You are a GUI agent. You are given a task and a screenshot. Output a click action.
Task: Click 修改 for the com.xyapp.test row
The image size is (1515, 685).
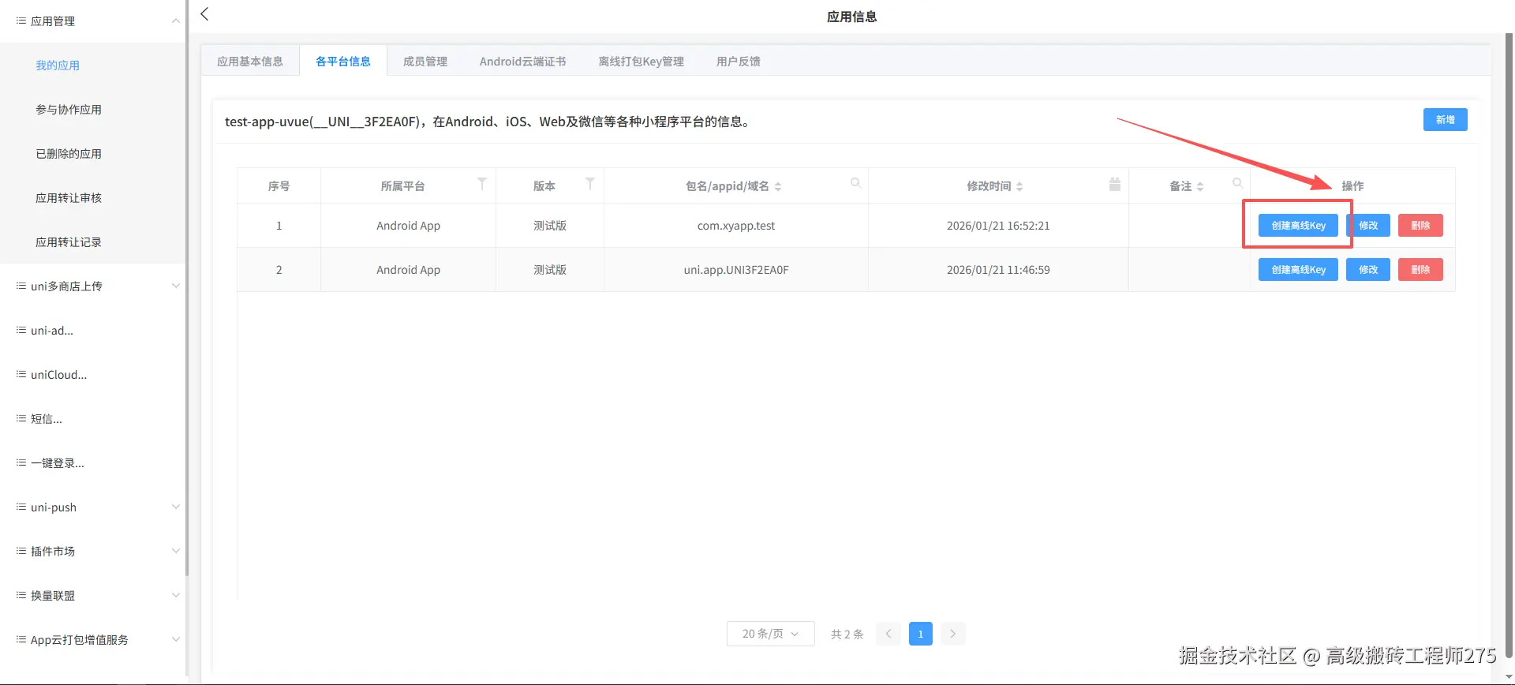coord(1368,226)
